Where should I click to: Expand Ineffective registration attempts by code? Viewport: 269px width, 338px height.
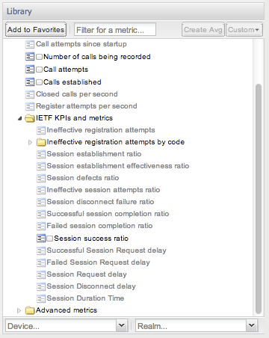click(x=30, y=142)
